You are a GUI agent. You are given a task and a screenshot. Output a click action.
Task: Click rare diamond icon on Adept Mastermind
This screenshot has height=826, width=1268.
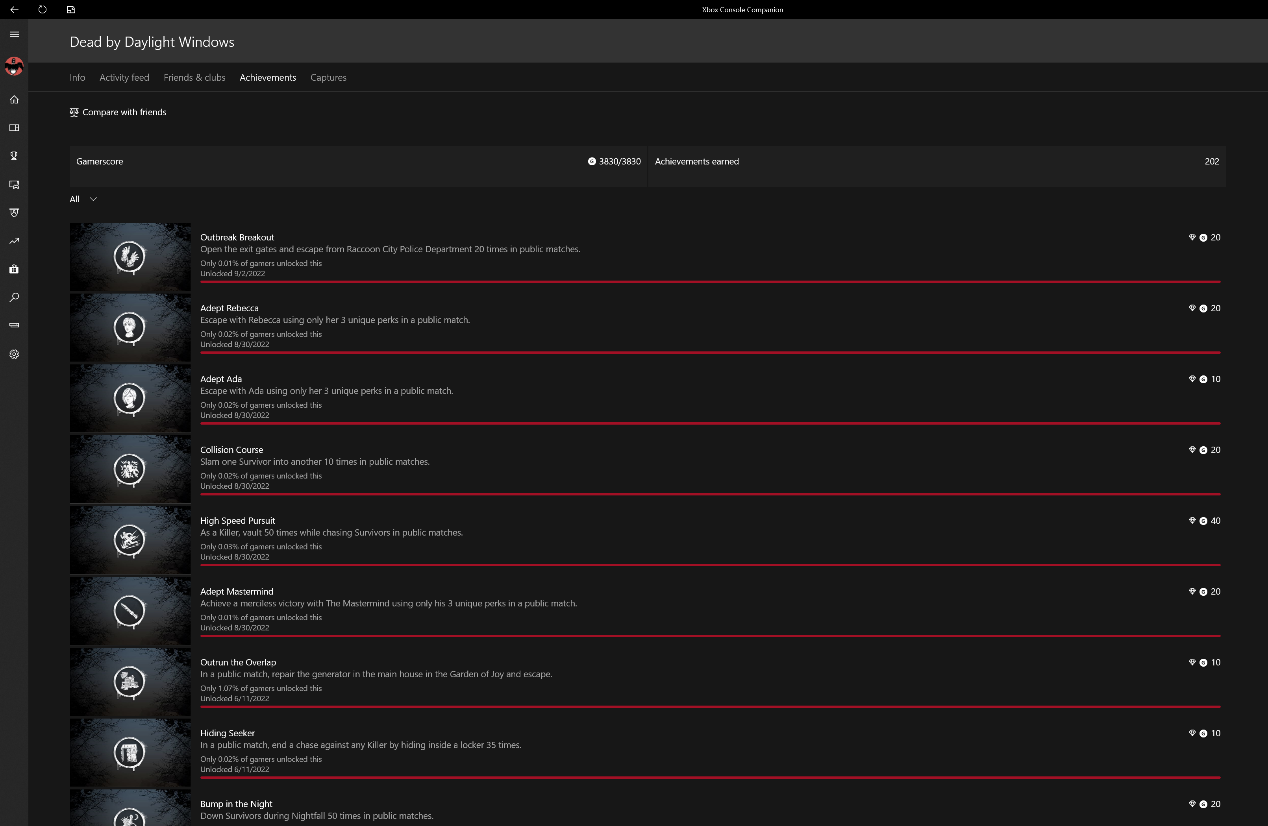click(x=1192, y=591)
